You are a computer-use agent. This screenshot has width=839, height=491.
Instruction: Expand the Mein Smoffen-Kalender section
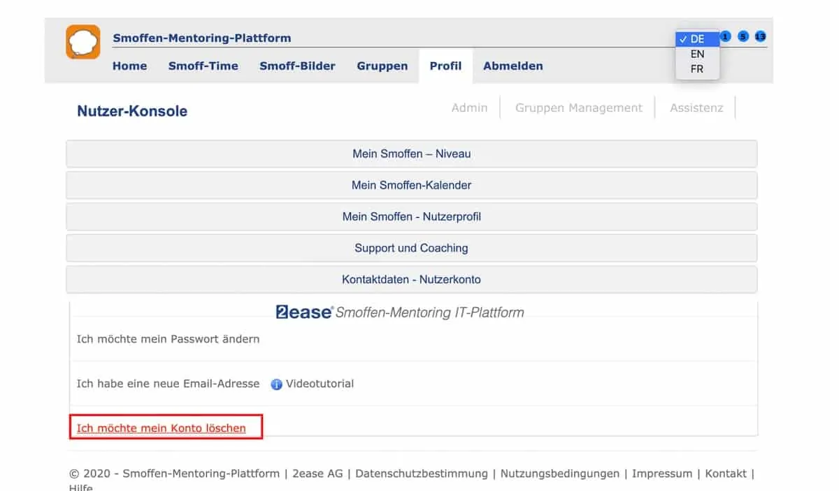coord(411,185)
